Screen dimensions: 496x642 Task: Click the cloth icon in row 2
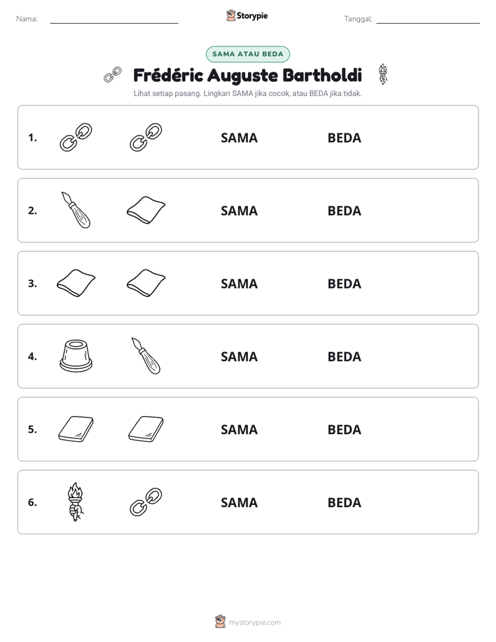point(146,210)
